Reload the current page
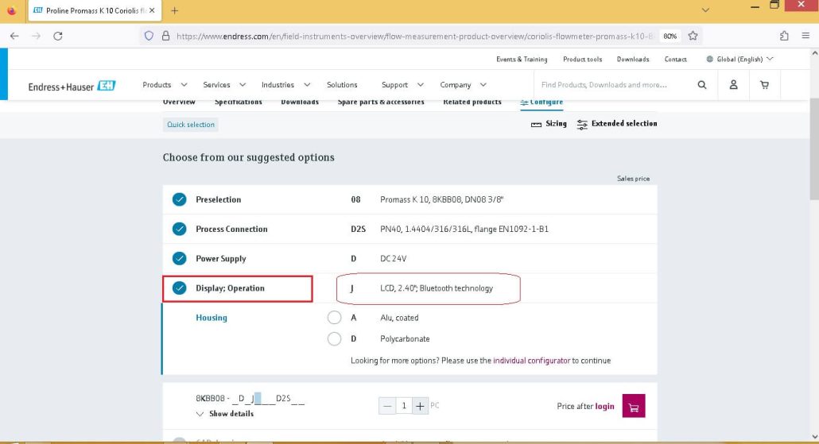 coord(58,36)
